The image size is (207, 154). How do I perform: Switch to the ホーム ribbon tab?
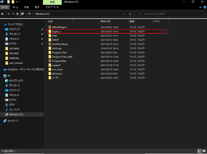pyautogui.click(x=16, y=7)
